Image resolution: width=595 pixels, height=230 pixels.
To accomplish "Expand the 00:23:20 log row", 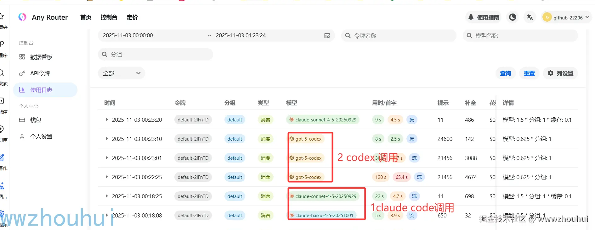I will [107, 120].
